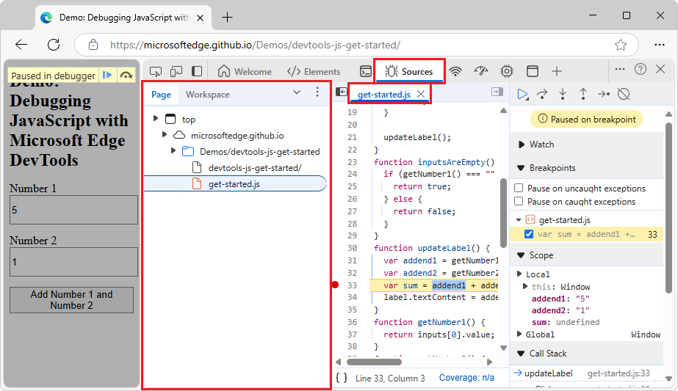678x391 pixels.
Task: Open get-started.js in the file tree
Action: tap(234, 183)
